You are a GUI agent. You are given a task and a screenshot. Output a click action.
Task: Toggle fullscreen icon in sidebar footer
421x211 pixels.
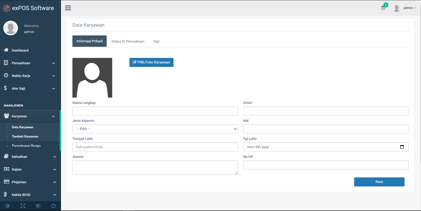point(23,206)
